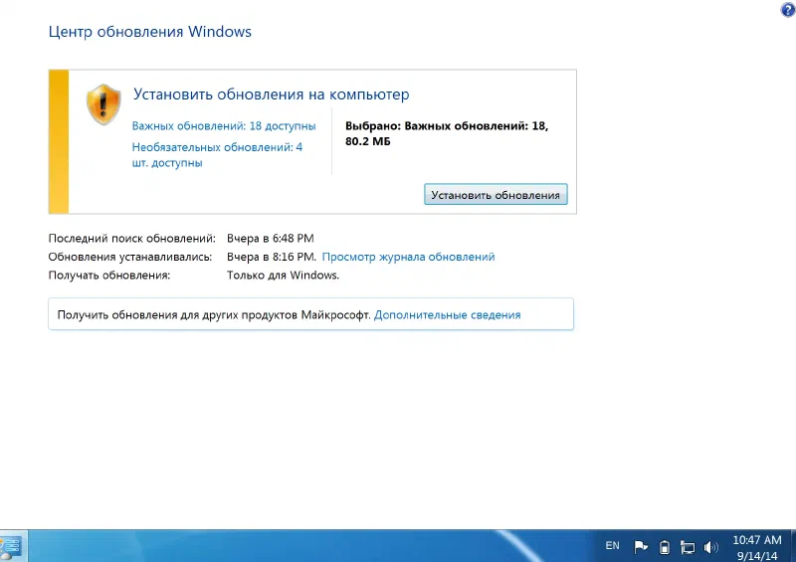Open the network connection tray icon
Viewport: 796px width, 562px height.
pos(687,546)
